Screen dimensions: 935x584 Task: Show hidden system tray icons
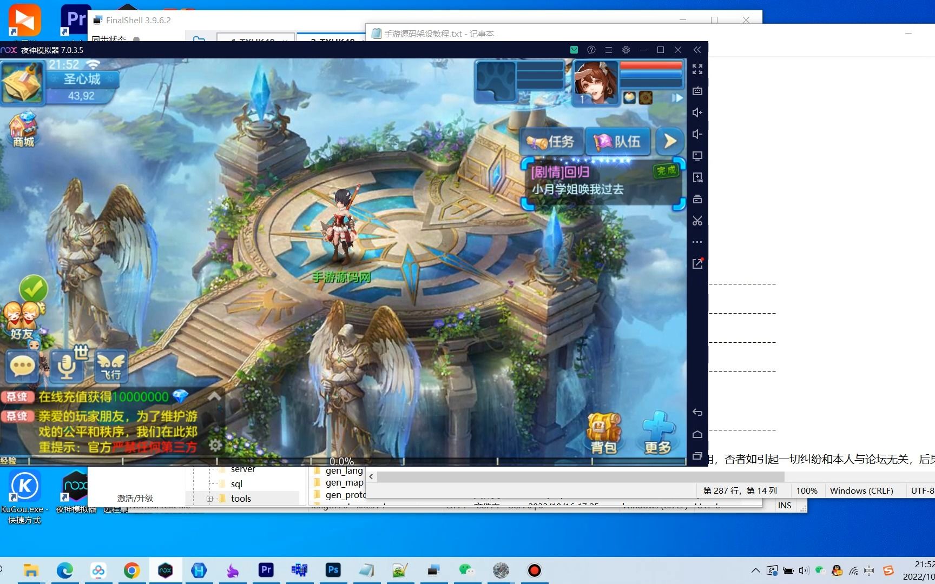(756, 570)
